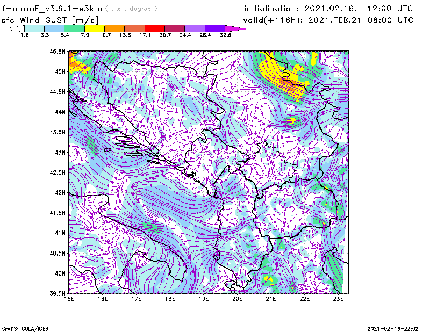430x332 pixels.
Task: Click the 2021-02-16-22:02 timestamp
Action: click(x=393, y=328)
